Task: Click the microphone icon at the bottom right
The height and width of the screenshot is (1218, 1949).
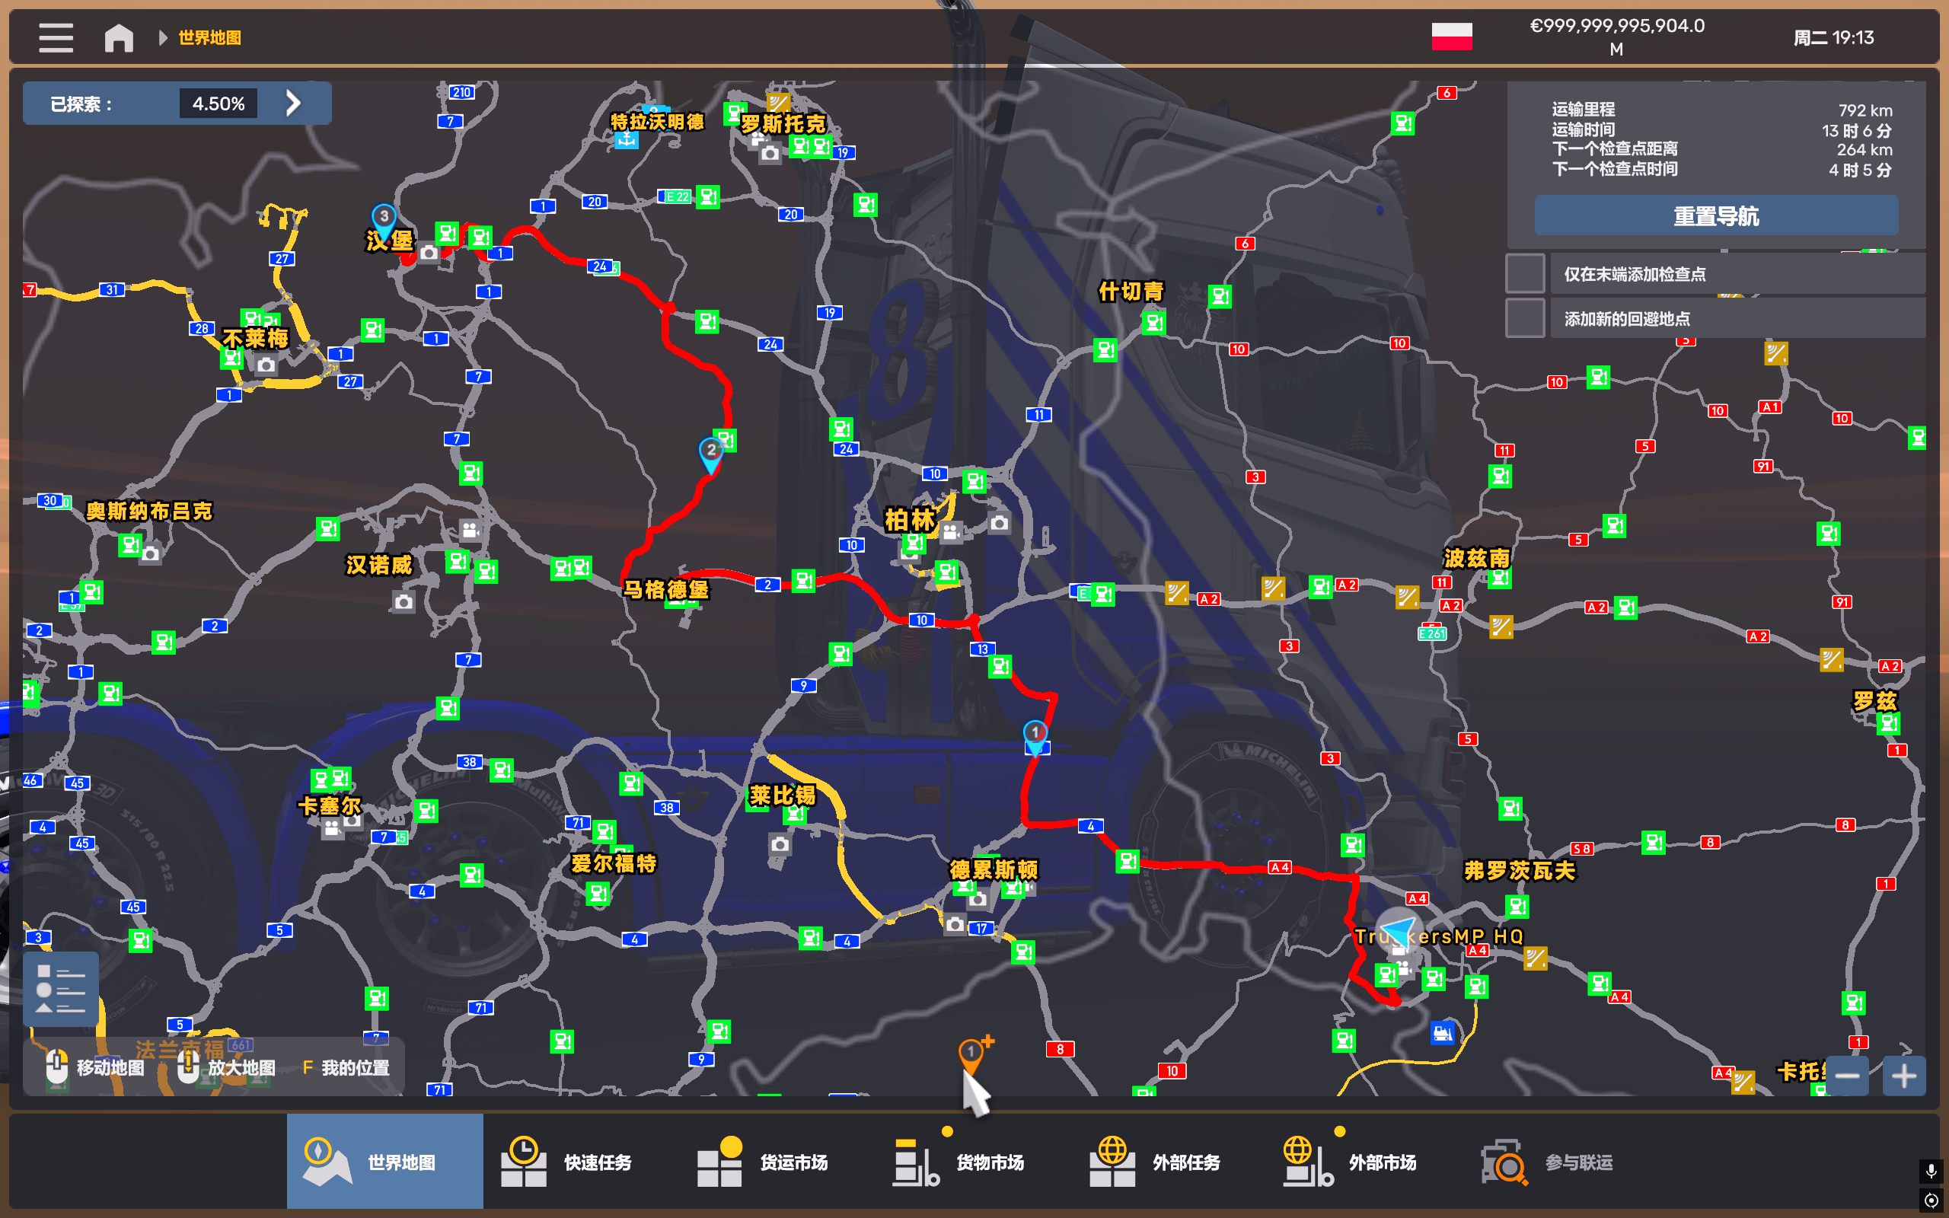Action: pyautogui.click(x=1931, y=1170)
